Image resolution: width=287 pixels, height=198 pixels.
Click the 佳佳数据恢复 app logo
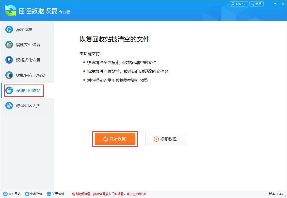point(11,10)
